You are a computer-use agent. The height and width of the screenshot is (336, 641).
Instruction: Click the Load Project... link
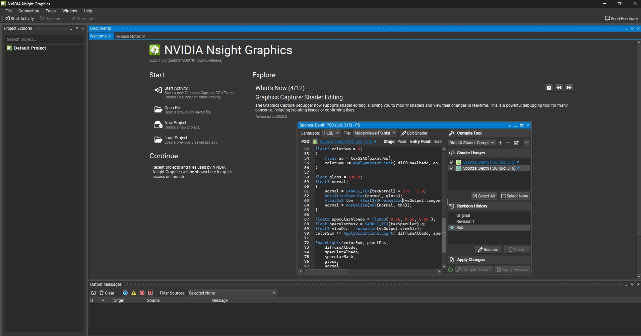[177, 138]
